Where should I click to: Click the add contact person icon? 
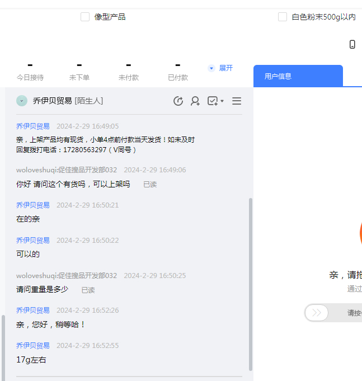[195, 101]
